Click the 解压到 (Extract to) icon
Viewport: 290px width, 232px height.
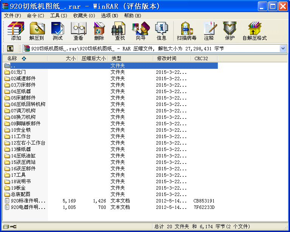pos(37,31)
